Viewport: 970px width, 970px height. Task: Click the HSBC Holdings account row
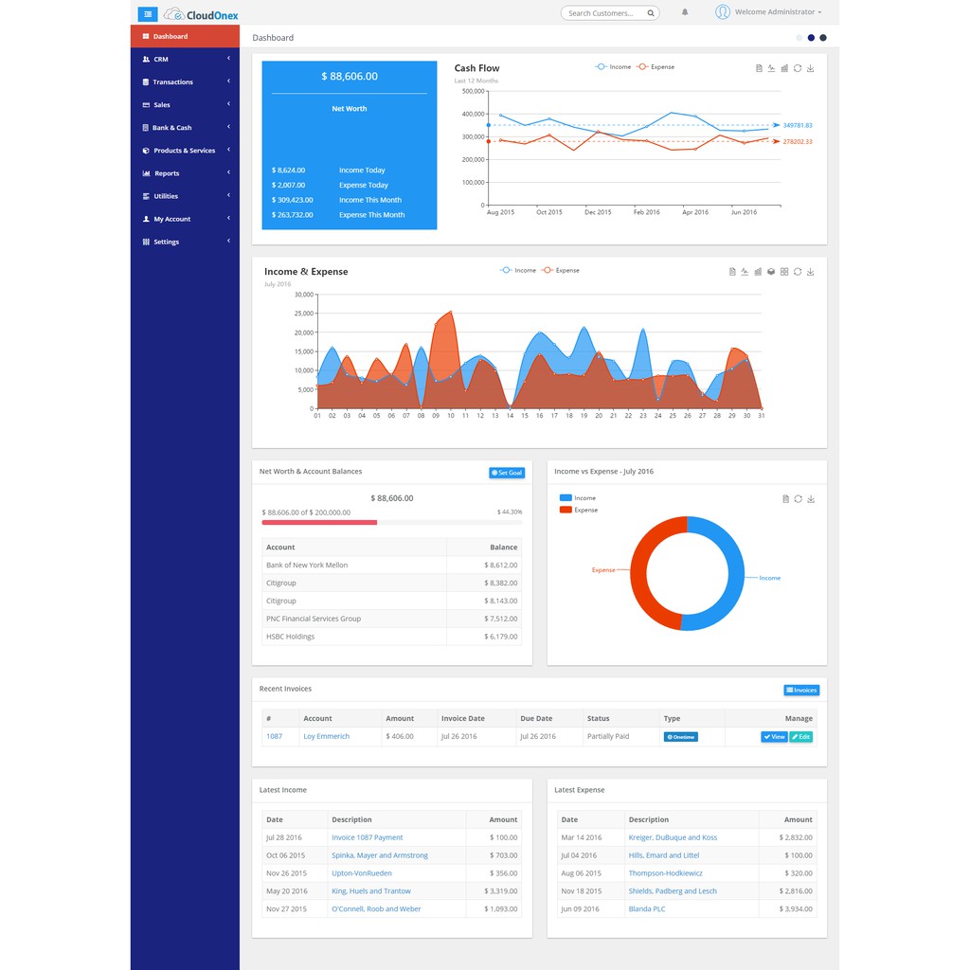391,637
